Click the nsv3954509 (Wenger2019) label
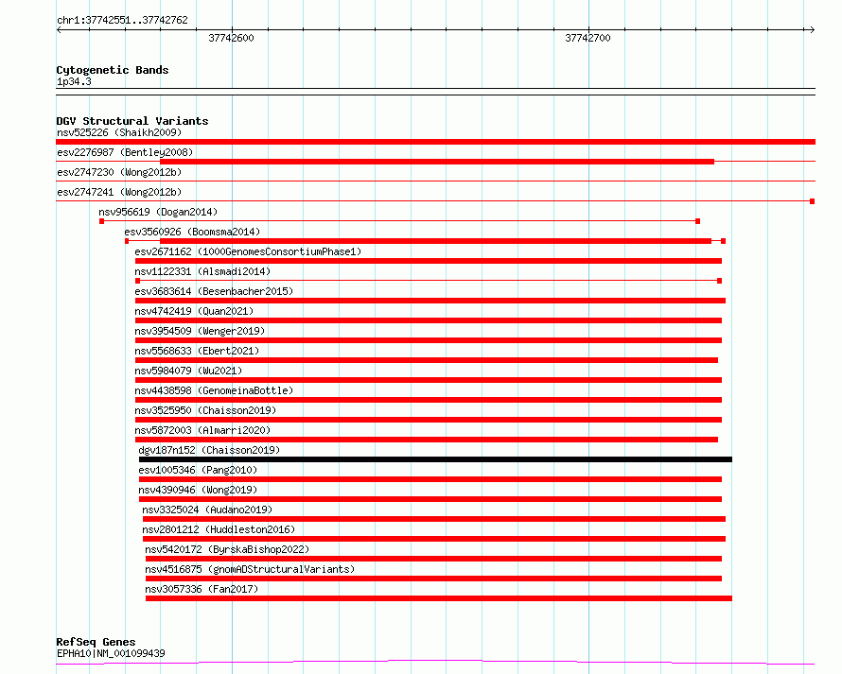 200,331
